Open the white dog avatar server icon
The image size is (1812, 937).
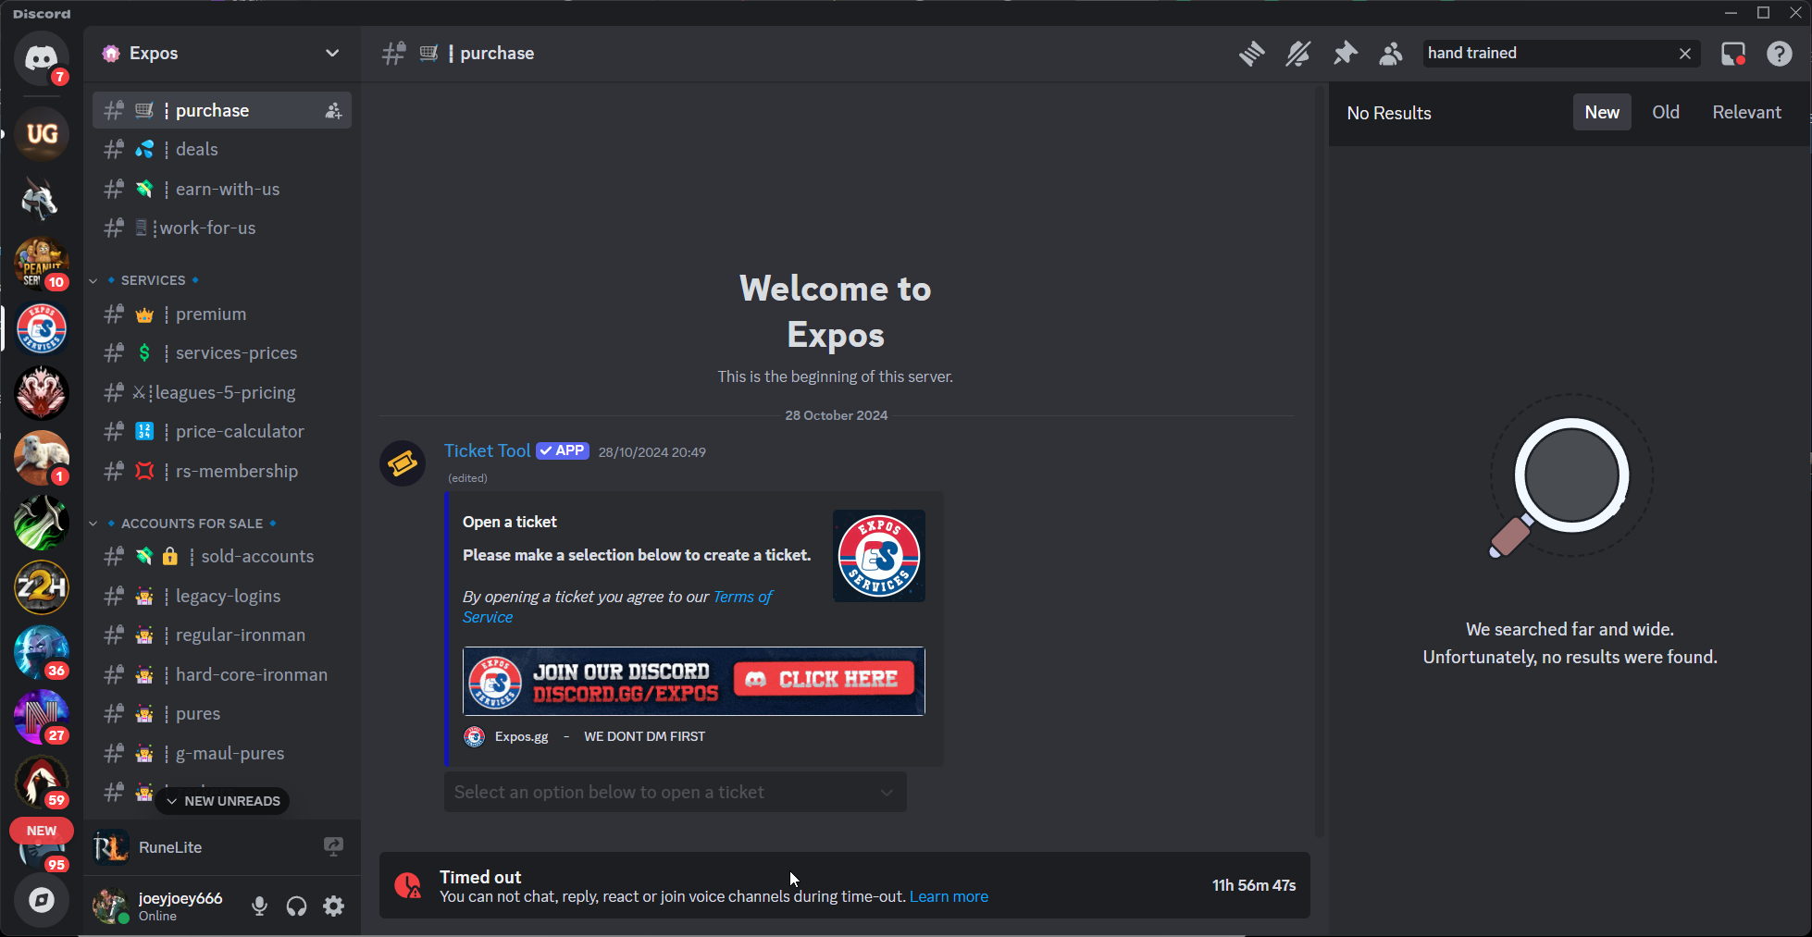pos(41,458)
